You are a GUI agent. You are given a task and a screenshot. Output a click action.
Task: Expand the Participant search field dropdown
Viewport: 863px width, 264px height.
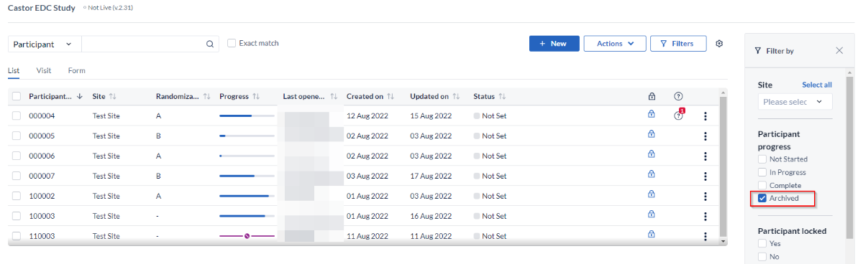[45, 44]
